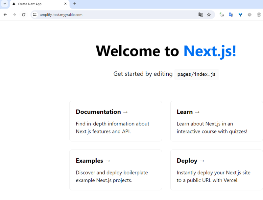Open site information icon in address bar
Viewport: 263px width, 200px height.
click(35, 15)
